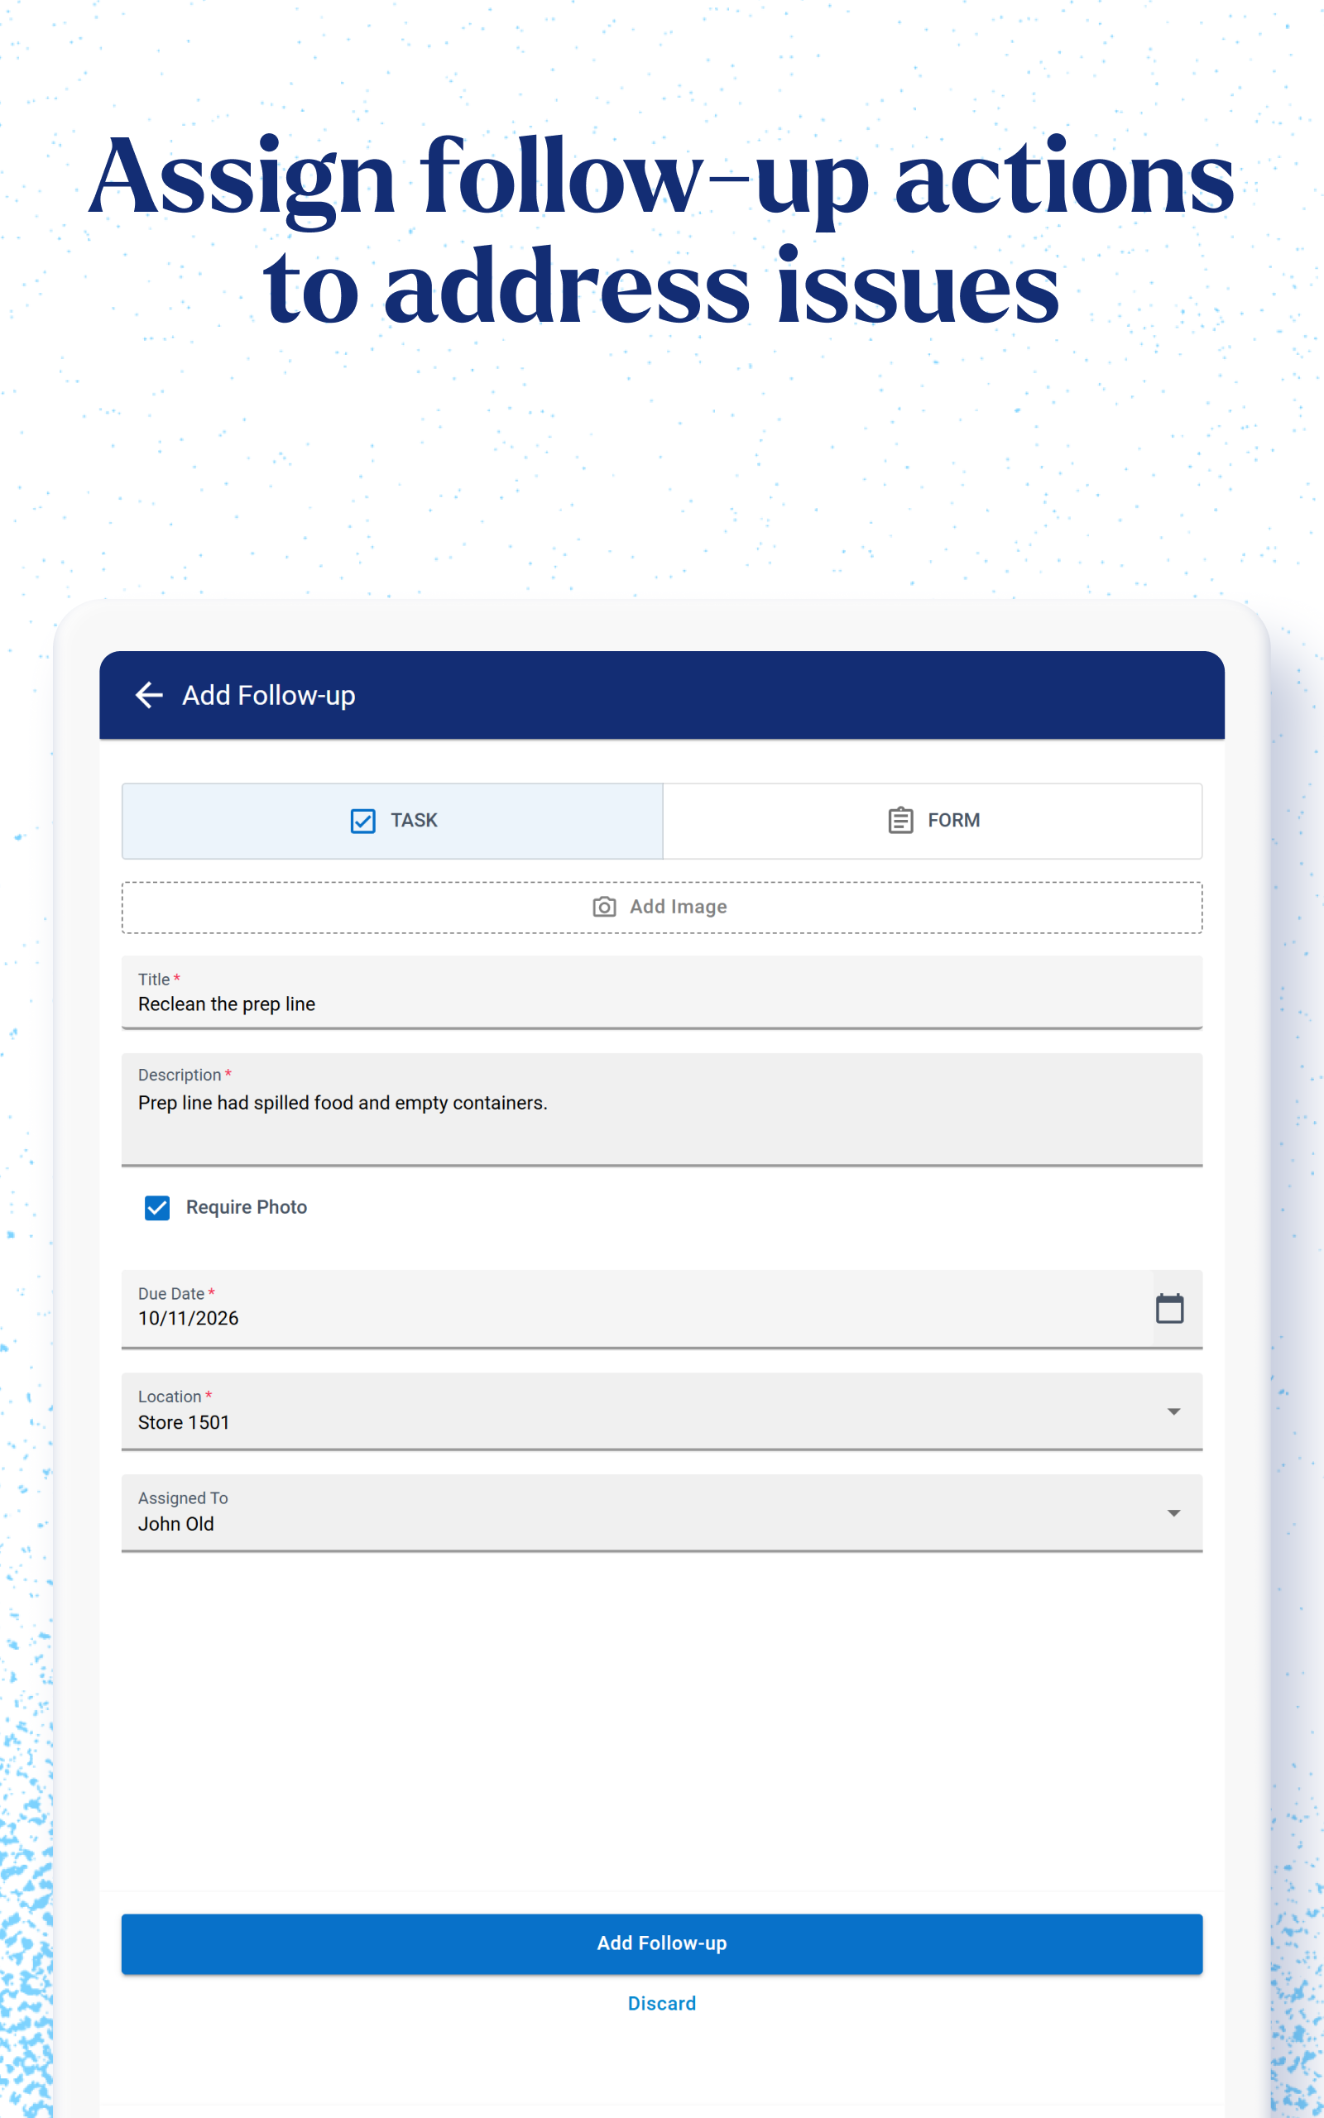Click the Add Image upload area
Screen dimensions: 1324x2118
click(662, 907)
